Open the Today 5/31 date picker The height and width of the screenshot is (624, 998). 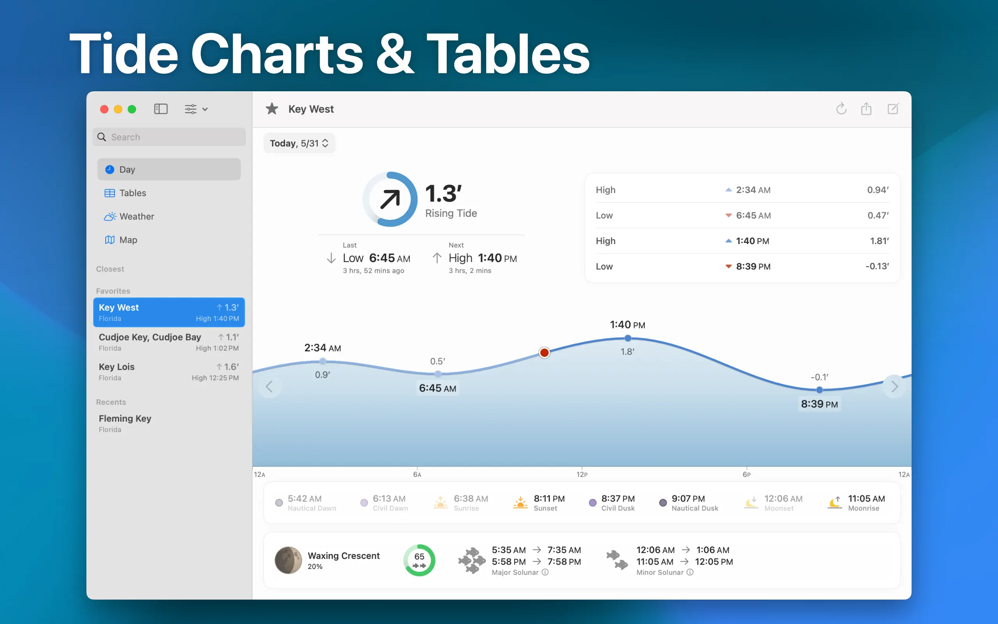pyautogui.click(x=299, y=143)
